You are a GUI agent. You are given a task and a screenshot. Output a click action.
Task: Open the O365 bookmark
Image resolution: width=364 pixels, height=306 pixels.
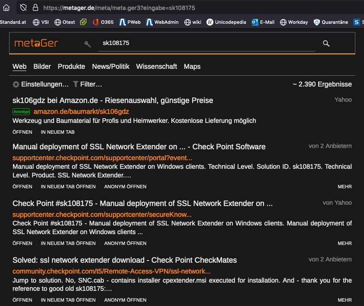point(103,22)
